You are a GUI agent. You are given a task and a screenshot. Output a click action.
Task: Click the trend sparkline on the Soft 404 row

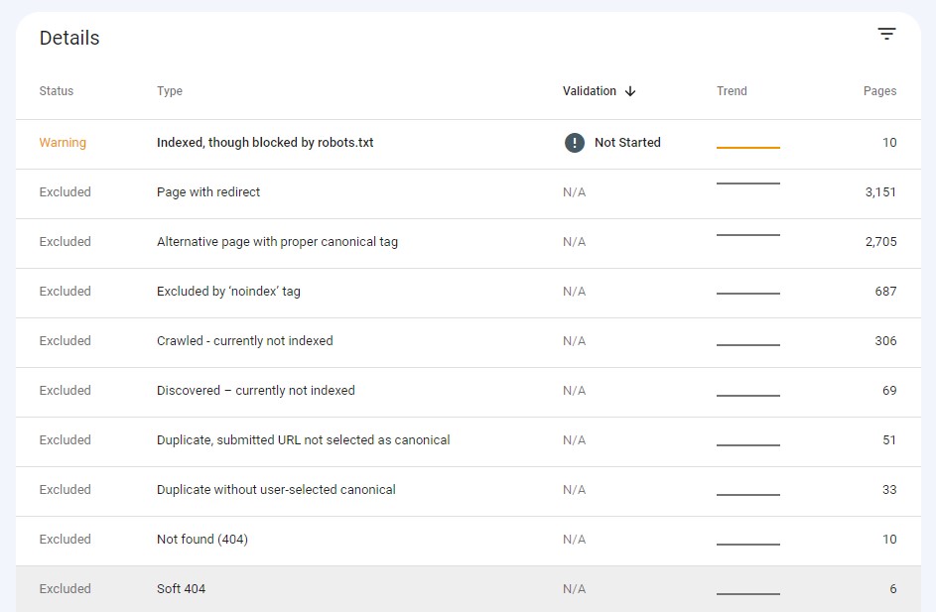coord(748,588)
